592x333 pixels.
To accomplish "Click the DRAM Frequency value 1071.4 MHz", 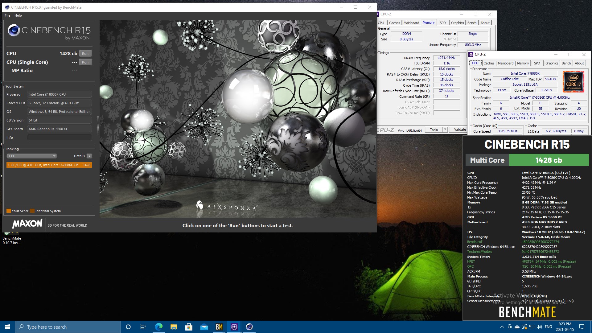I will click(446, 58).
